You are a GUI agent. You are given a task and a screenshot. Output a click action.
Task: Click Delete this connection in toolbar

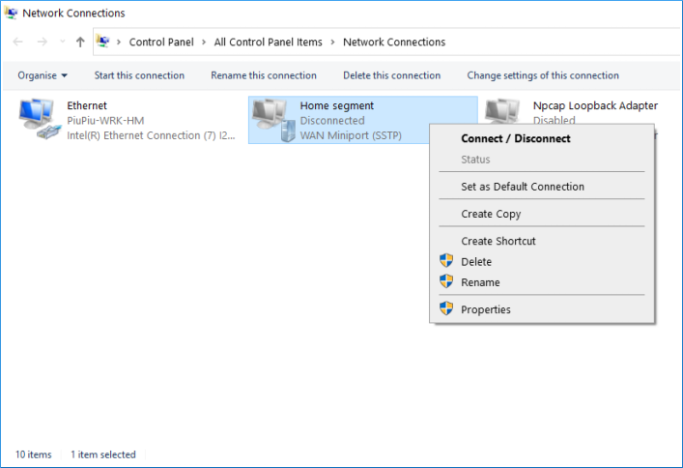point(391,75)
